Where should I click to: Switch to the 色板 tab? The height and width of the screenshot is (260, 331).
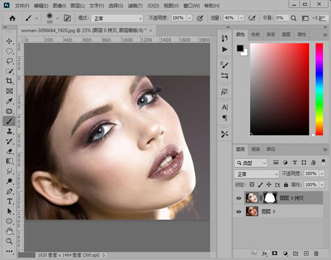(x=255, y=34)
